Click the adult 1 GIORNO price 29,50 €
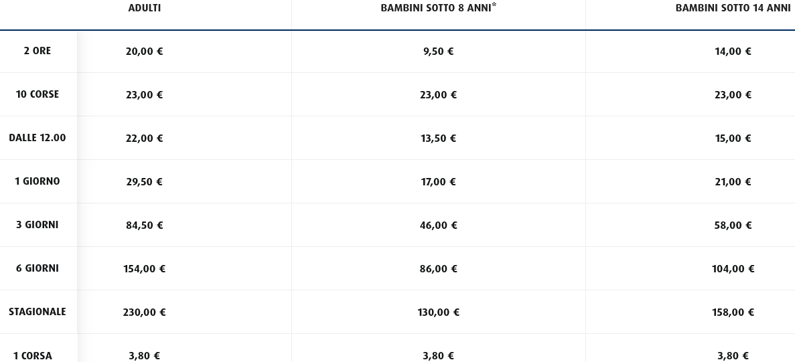 pos(145,182)
